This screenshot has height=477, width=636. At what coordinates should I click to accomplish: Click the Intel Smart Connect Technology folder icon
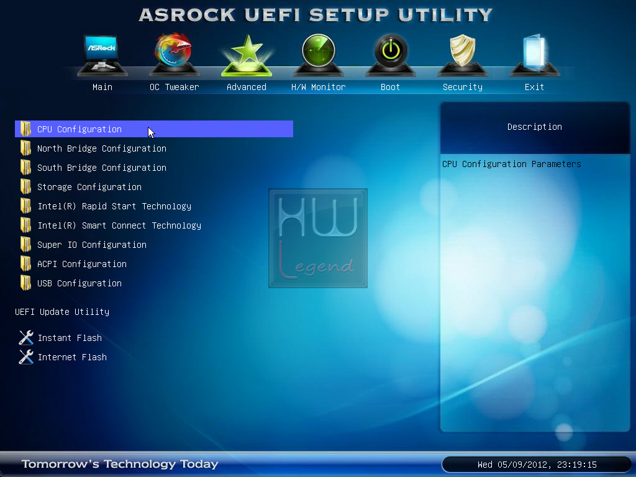[x=25, y=225]
